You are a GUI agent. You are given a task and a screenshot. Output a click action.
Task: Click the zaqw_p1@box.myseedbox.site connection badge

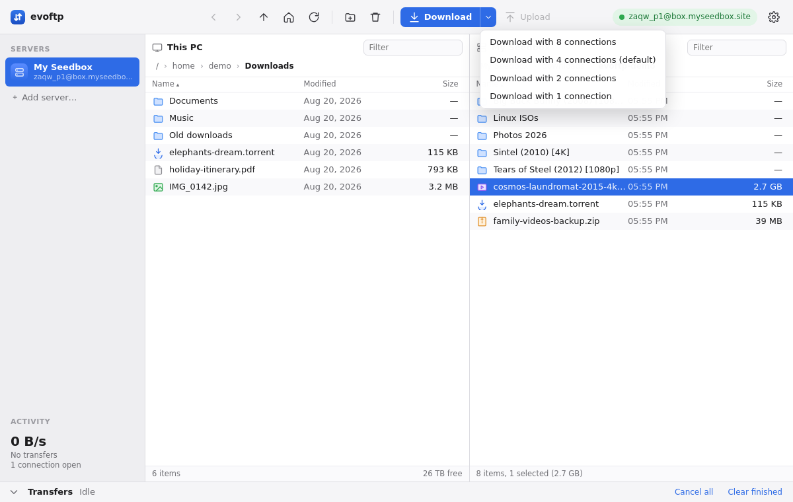pos(685,17)
